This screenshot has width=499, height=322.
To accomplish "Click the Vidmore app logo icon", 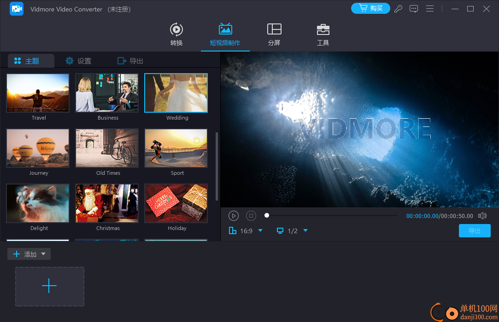I will point(17,9).
